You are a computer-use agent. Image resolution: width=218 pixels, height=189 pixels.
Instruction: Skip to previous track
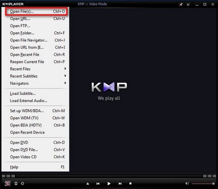coord(98,184)
